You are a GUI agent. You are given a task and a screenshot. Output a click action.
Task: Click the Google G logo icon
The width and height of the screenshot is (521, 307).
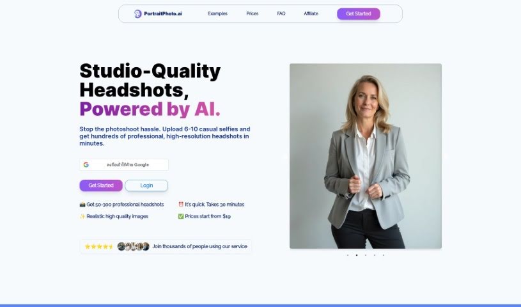coord(86,164)
